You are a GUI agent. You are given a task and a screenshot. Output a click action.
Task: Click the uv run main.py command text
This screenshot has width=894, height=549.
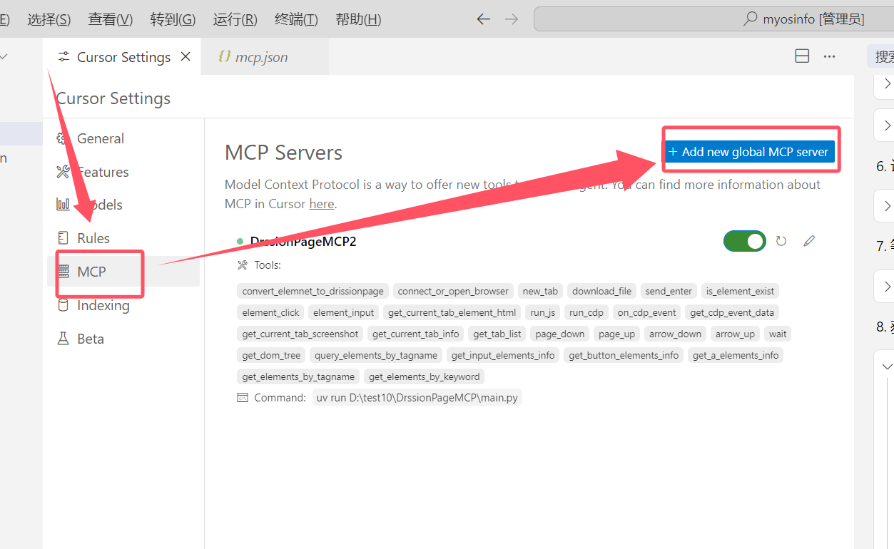pos(417,398)
